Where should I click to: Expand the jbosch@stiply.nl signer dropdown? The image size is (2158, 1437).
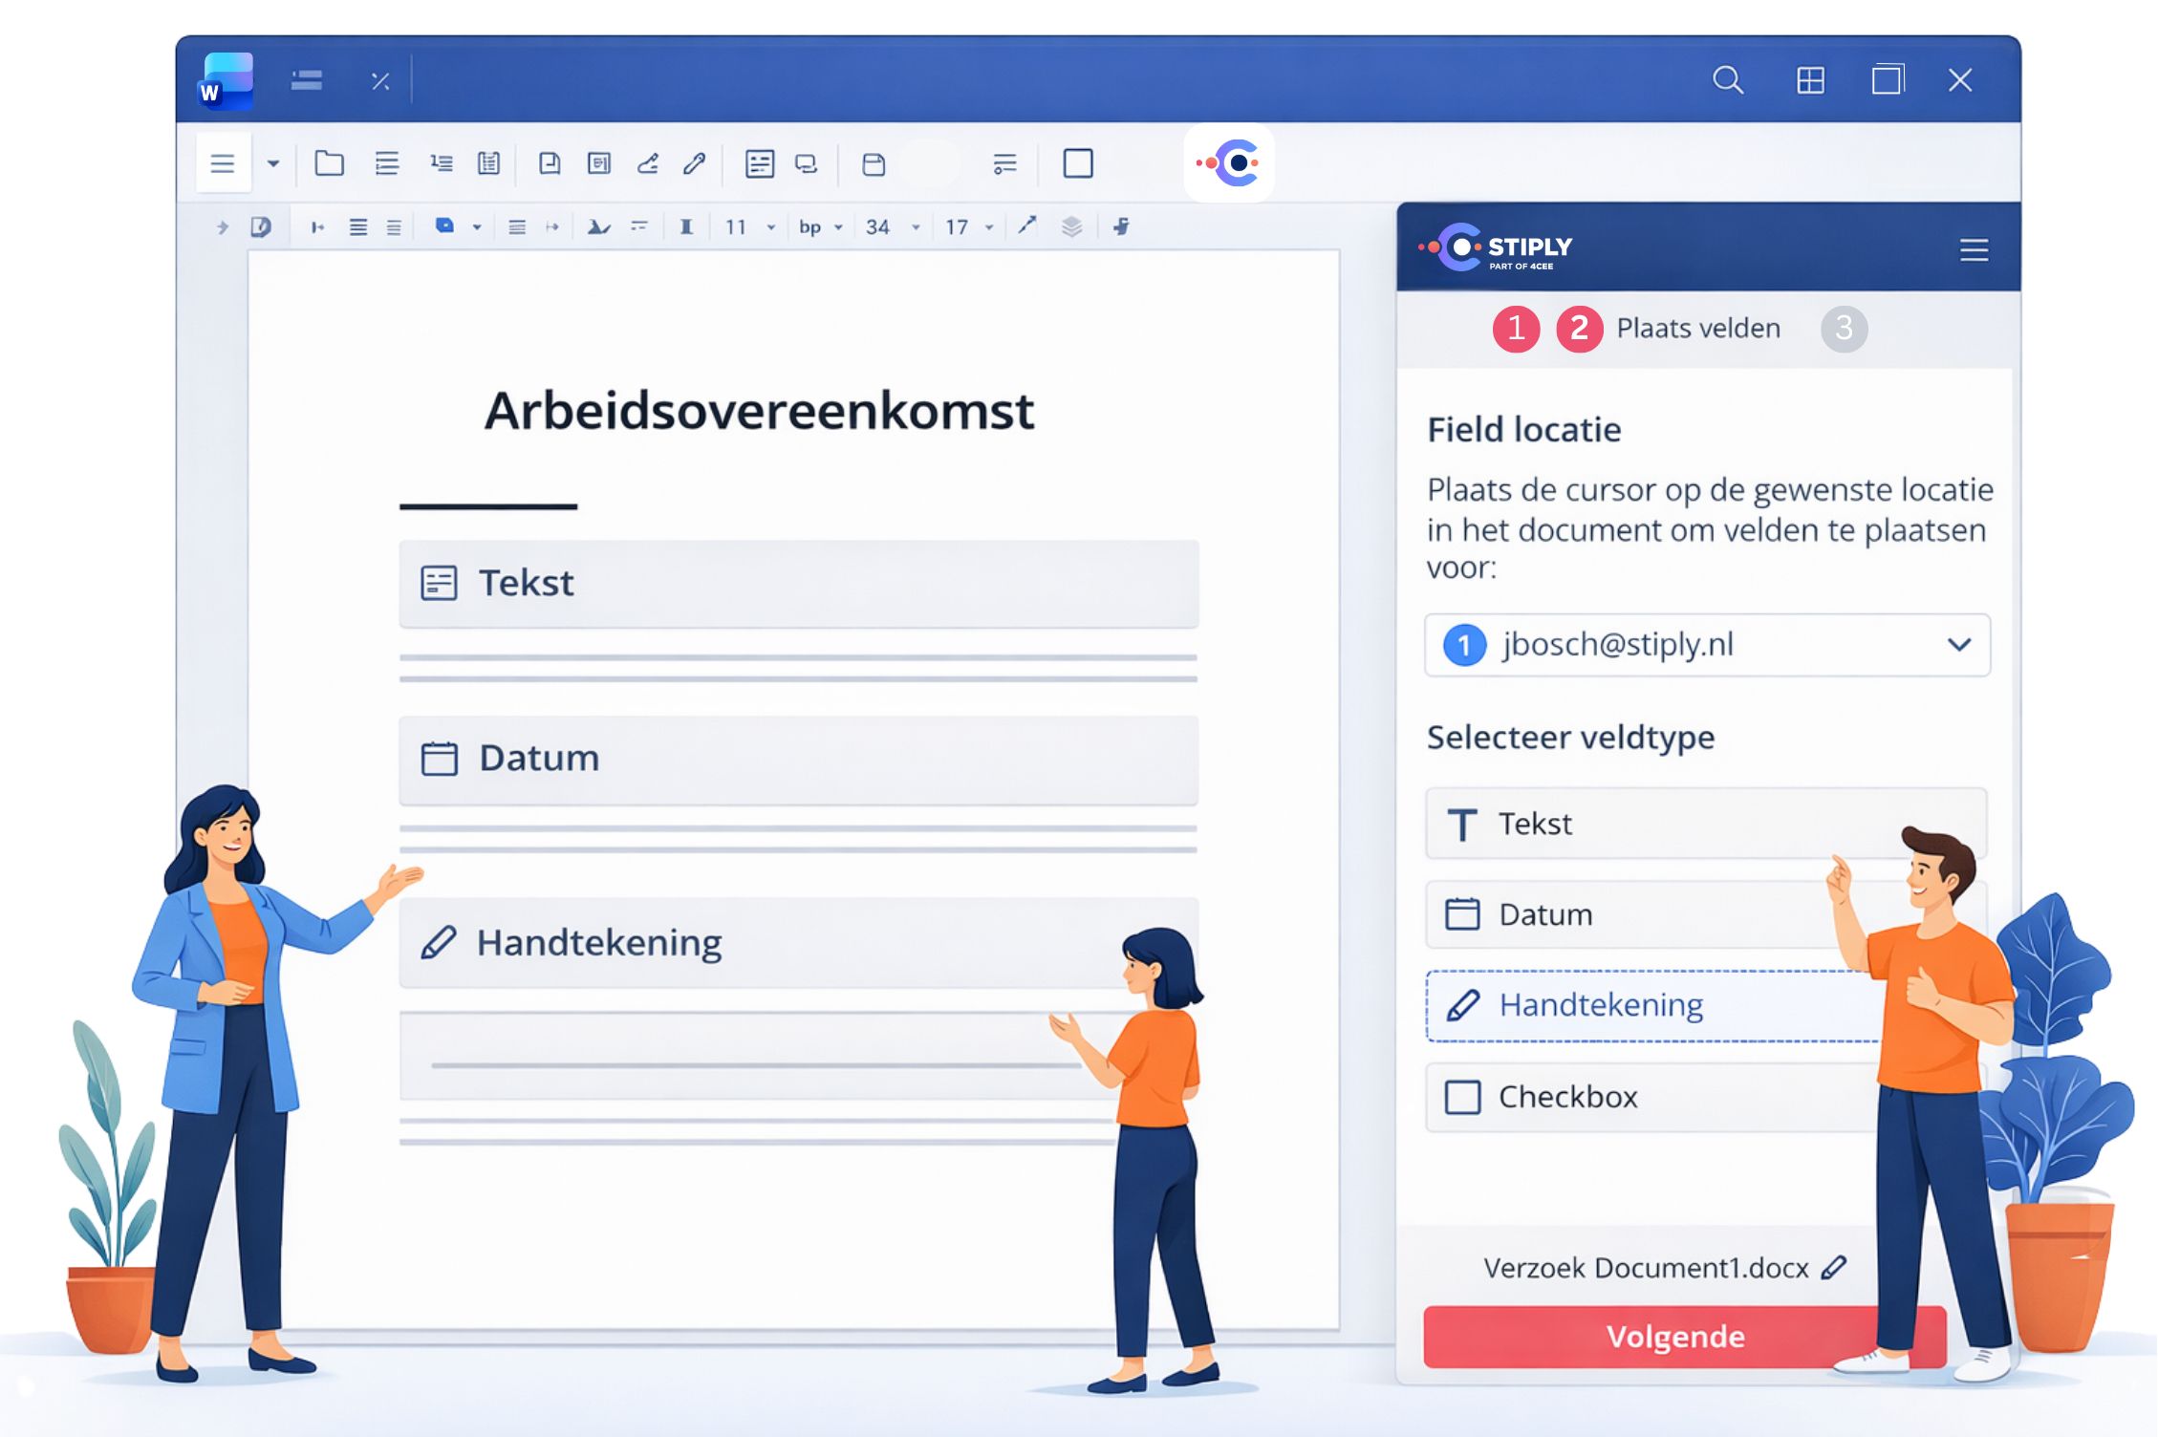tap(1958, 645)
